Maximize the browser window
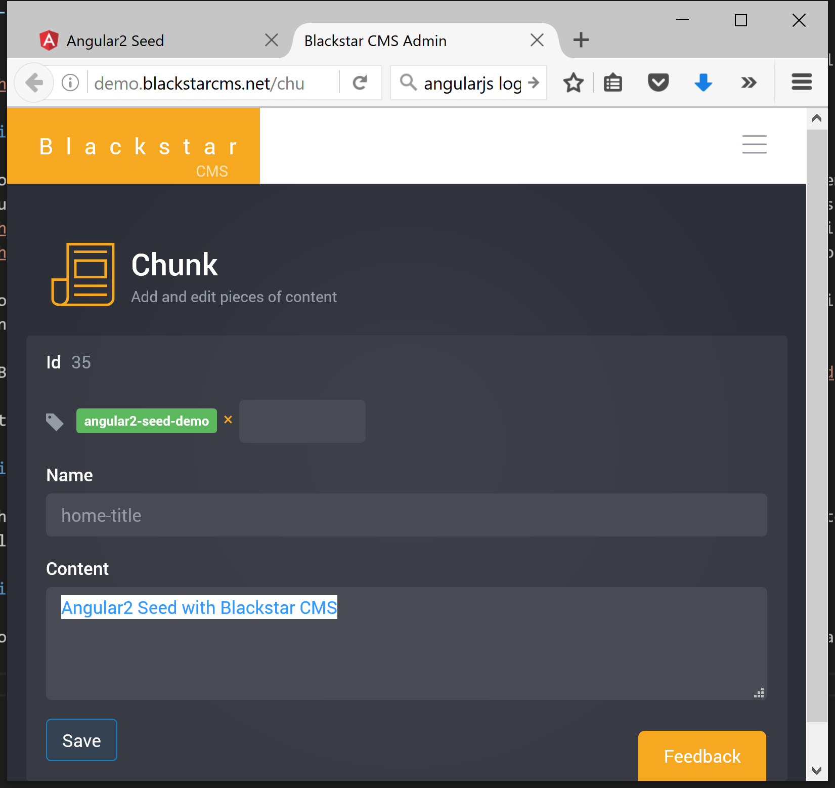Image resolution: width=835 pixels, height=788 pixels. 741,20
